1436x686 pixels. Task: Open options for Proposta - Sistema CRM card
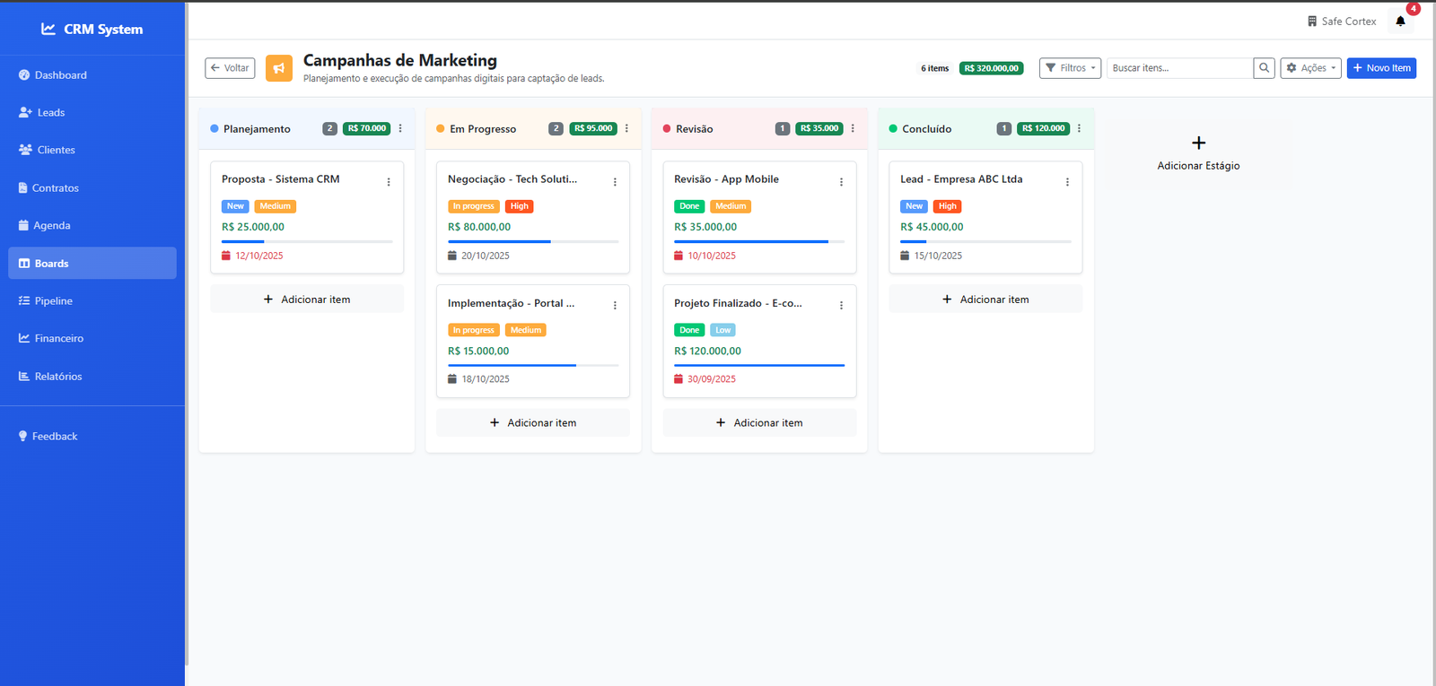click(389, 182)
